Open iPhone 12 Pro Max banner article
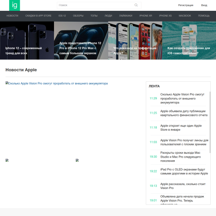 [81, 40]
